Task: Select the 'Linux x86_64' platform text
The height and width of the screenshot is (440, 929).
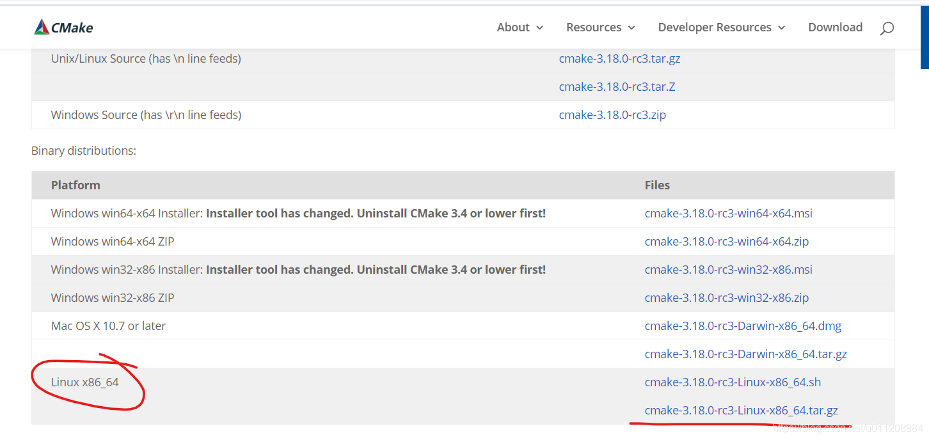Action: 85,382
